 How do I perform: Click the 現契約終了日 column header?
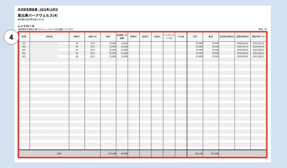[258, 37]
